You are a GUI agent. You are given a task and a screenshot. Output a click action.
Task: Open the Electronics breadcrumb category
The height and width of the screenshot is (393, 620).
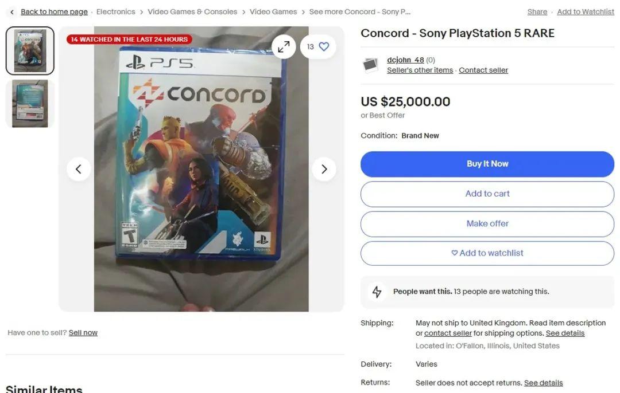(x=116, y=12)
